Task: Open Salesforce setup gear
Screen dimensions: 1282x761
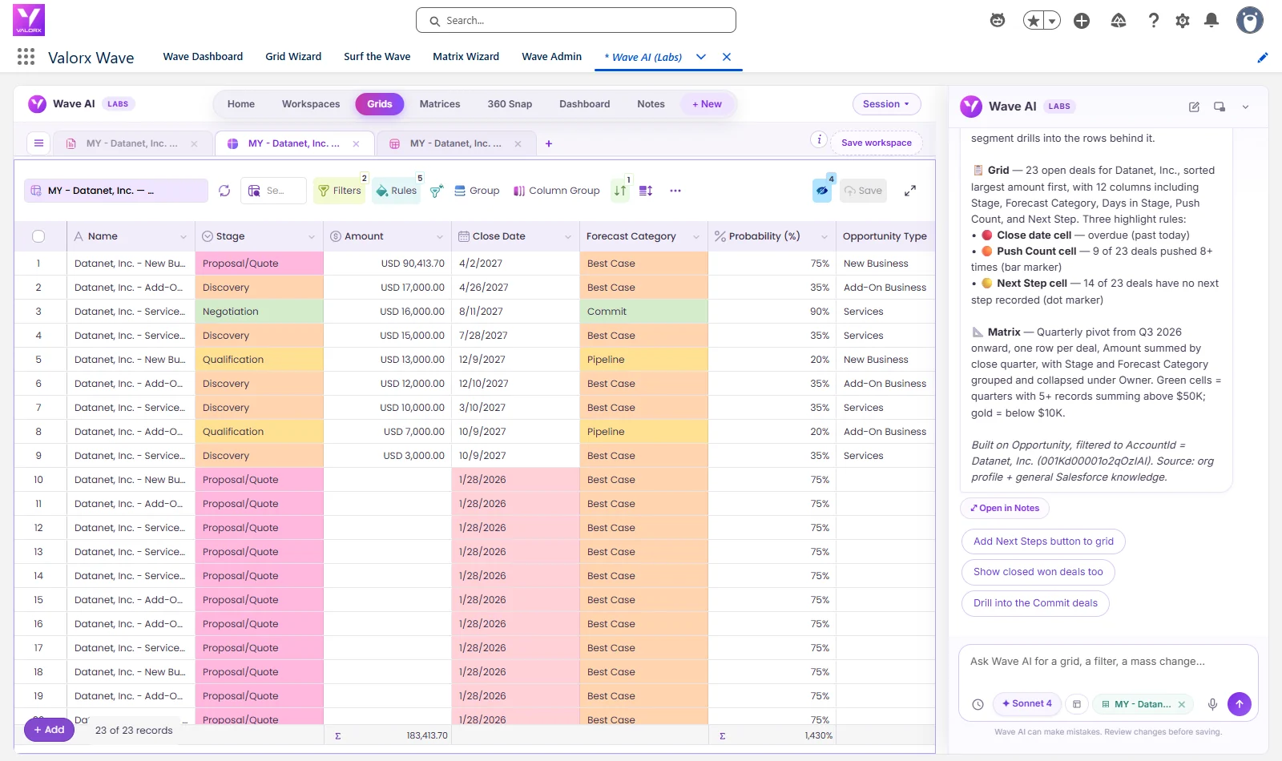Action: click(1183, 21)
